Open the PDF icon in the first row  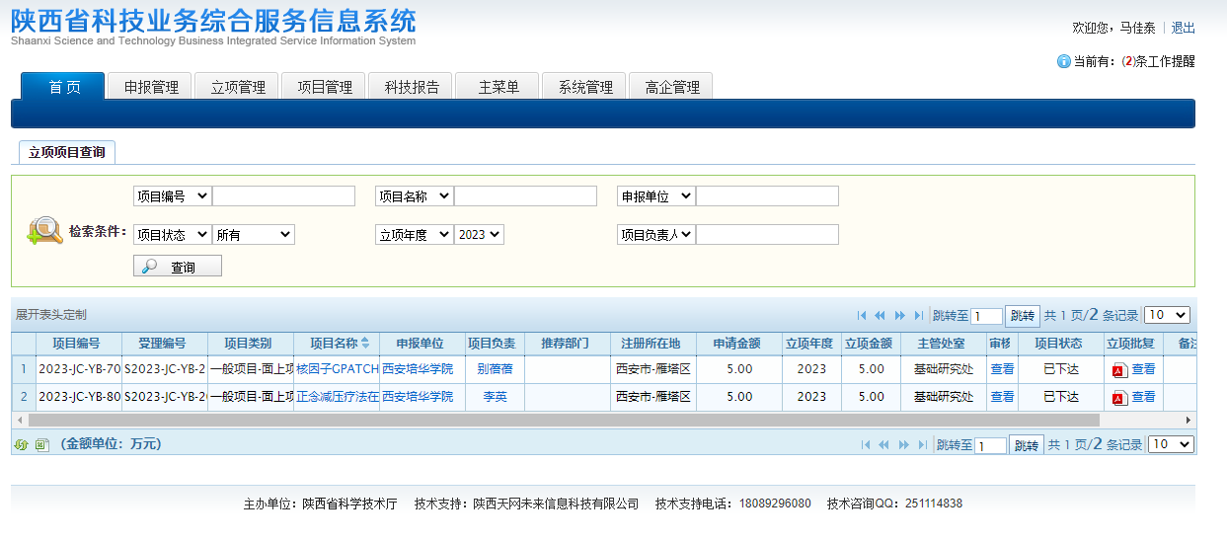point(1118,370)
